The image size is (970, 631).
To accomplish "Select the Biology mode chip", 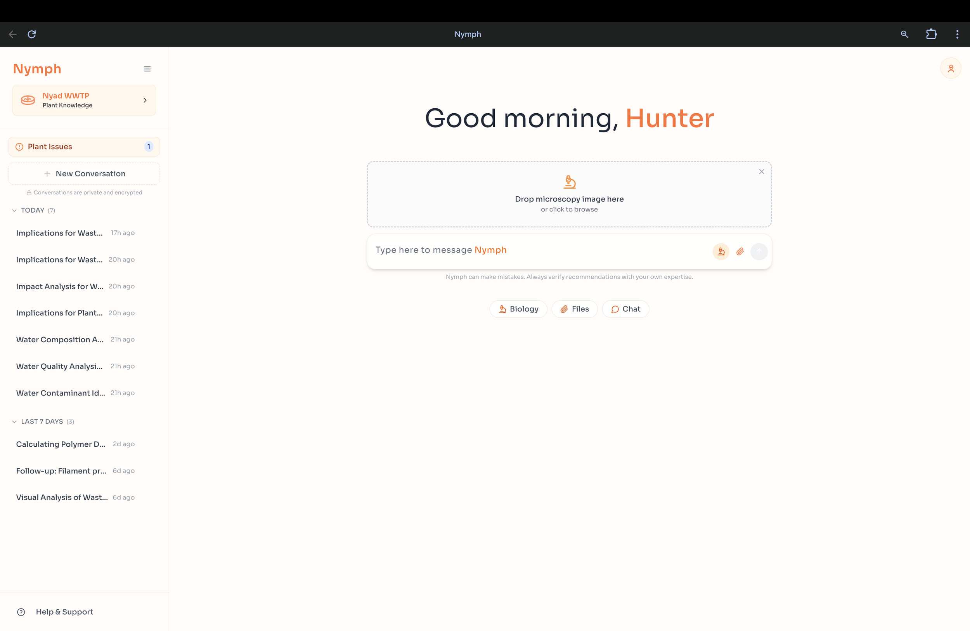I will click(x=518, y=309).
